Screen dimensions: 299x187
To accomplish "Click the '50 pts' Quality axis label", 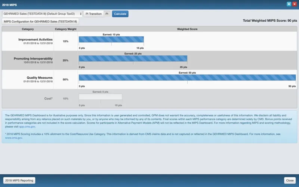I will pyautogui.click(x=292, y=86).
